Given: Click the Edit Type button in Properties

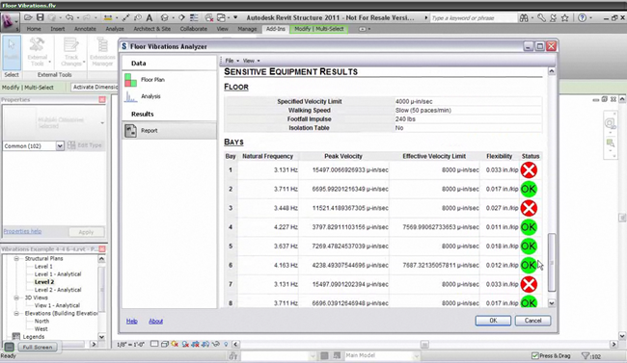Looking at the screenshot, I should pyautogui.click(x=85, y=145).
